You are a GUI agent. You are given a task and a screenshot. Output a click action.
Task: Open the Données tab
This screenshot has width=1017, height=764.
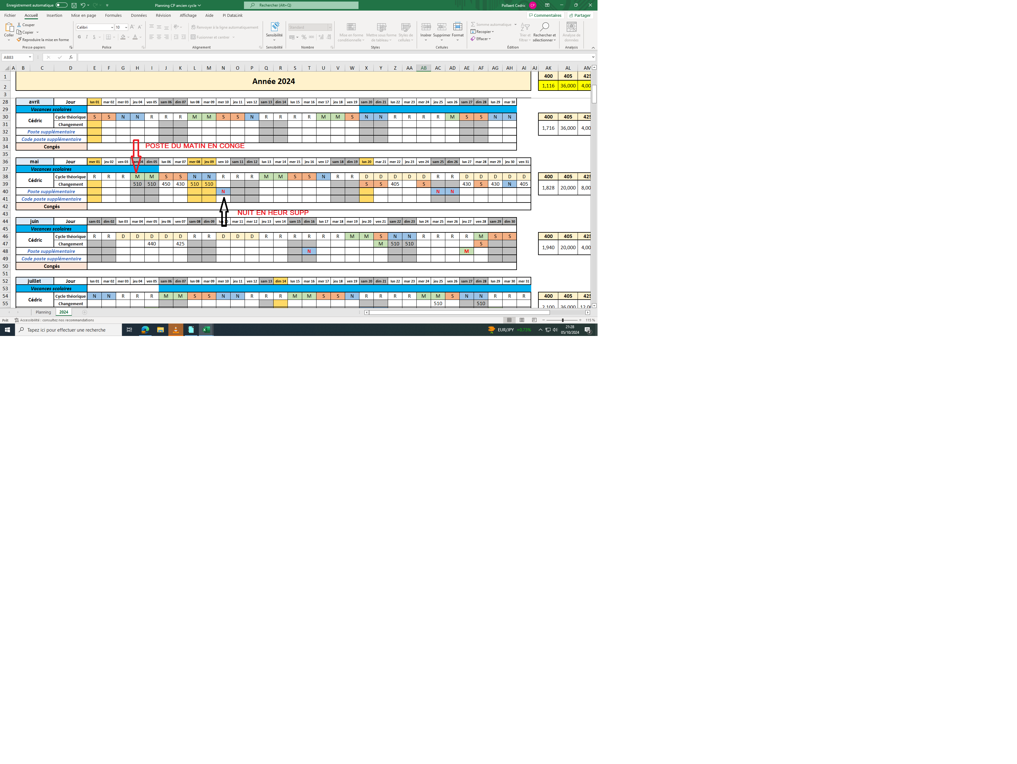[x=139, y=15]
